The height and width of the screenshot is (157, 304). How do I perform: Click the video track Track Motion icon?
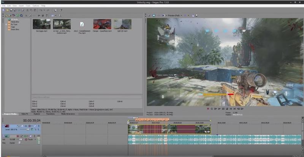(x=22, y=126)
